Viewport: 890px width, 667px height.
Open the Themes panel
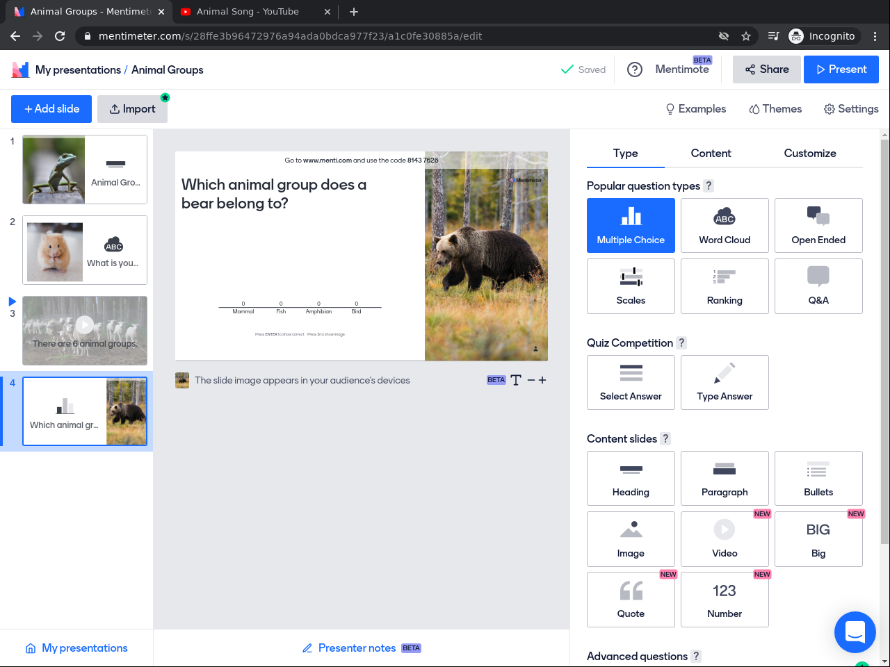[x=775, y=109]
